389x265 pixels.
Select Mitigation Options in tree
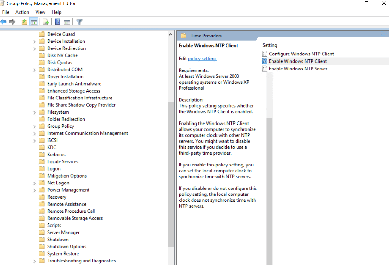click(x=67, y=176)
